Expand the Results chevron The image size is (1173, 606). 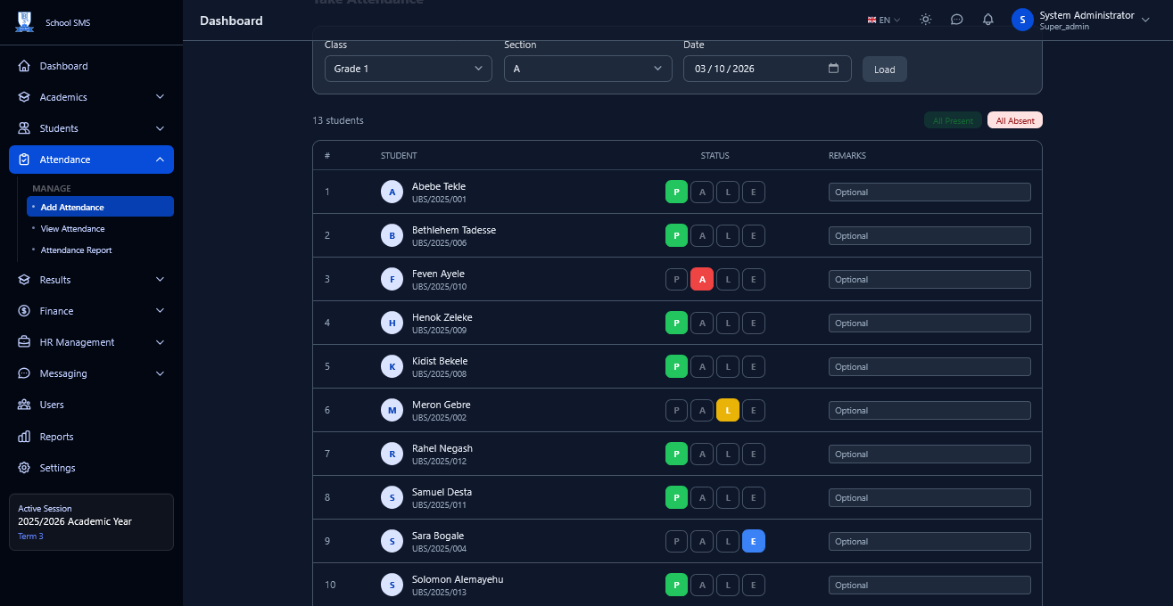point(160,280)
